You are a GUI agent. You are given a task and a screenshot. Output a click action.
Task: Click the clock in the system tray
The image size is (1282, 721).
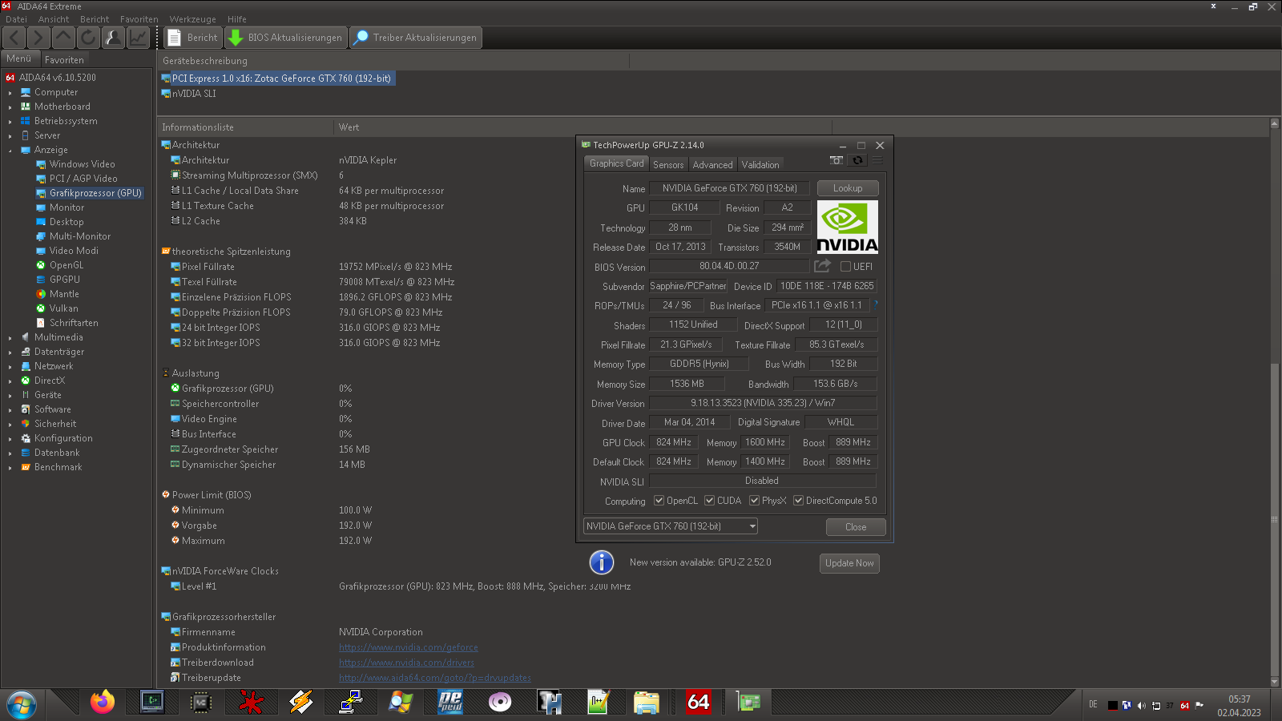pos(1240,706)
